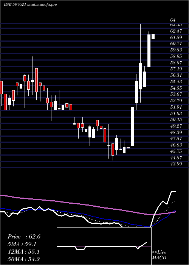Click the 49.27 price axis label
The height and width of the screenshot is (265, 189).
[x=176, y=126]
